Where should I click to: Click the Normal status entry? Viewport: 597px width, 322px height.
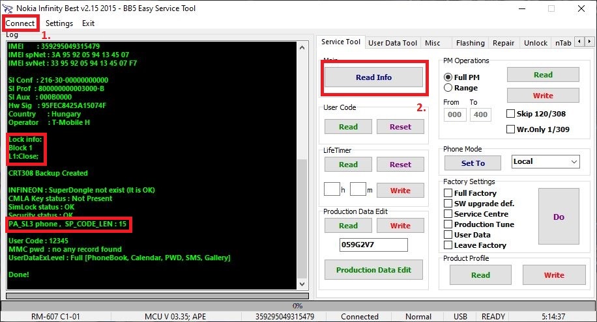tap(418, 317)
